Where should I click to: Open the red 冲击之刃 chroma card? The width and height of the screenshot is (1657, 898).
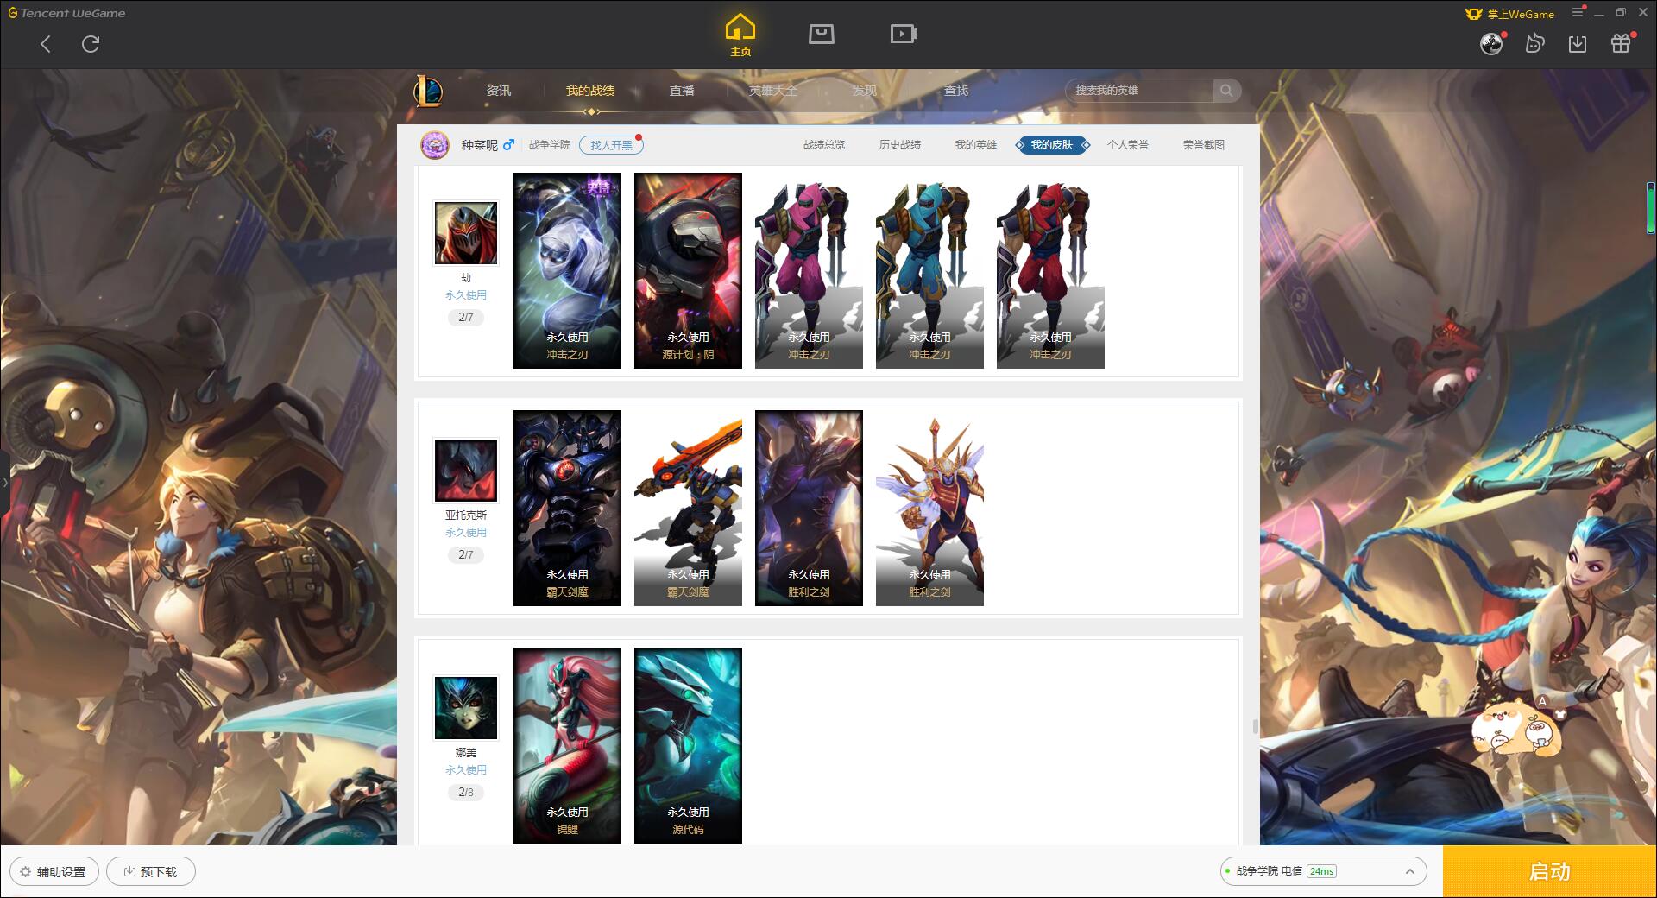point(1050,270)
